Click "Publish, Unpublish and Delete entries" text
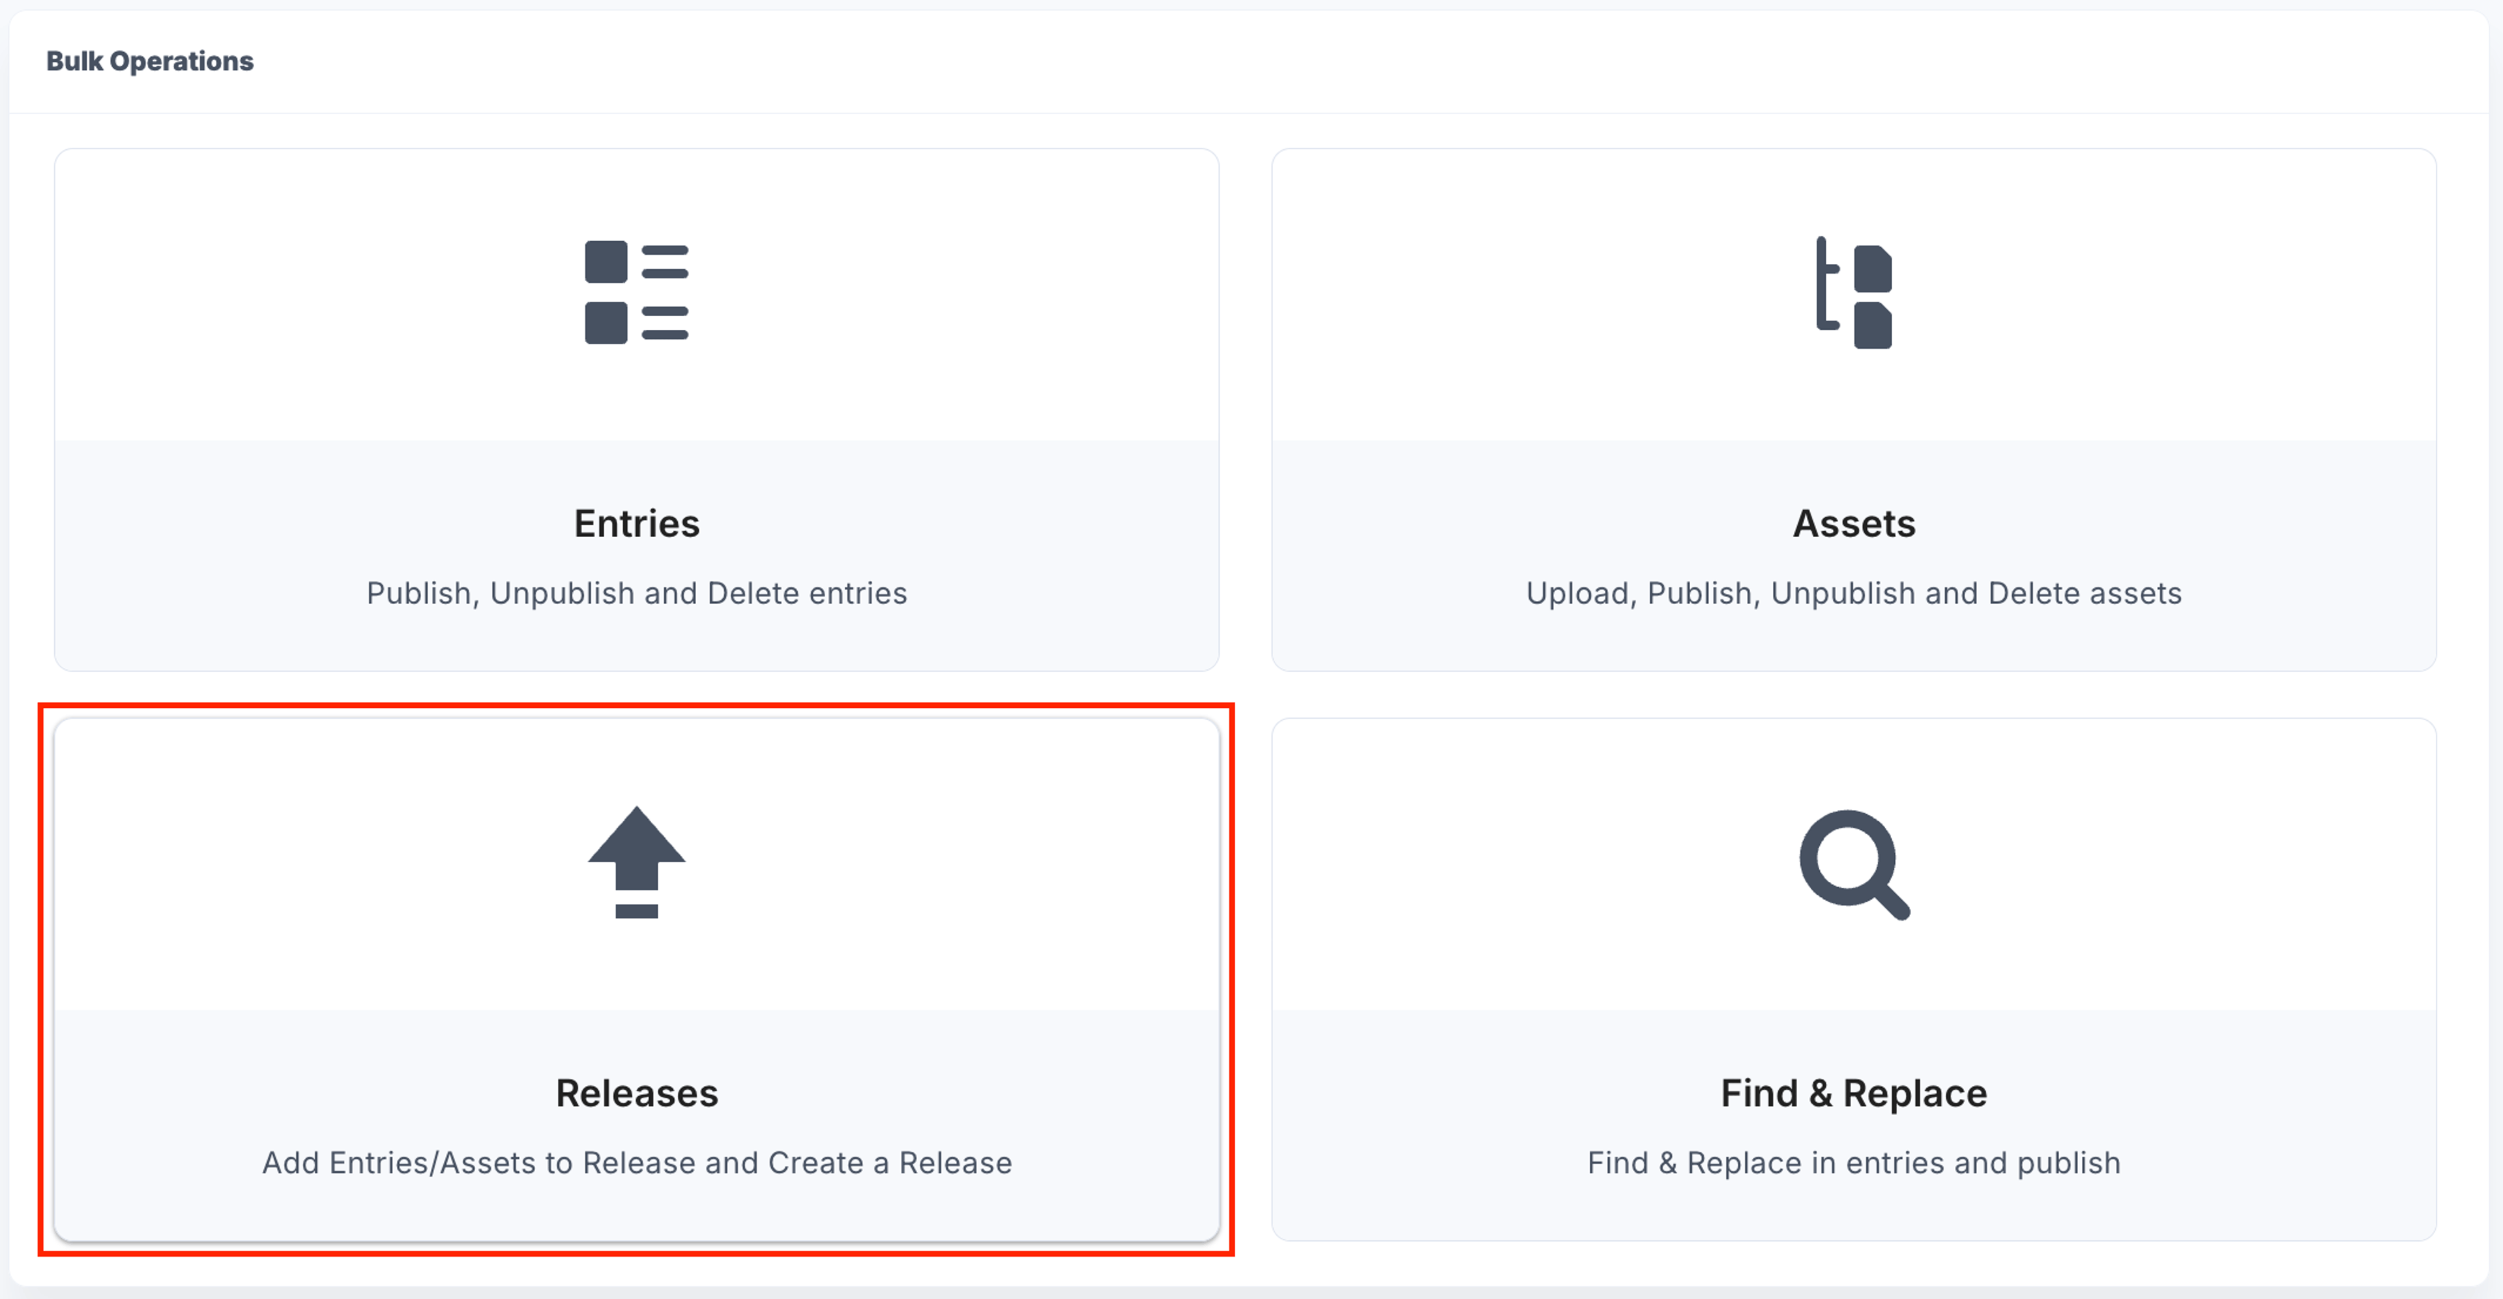The image size is (2503, 1299). (x=636, y=592)
